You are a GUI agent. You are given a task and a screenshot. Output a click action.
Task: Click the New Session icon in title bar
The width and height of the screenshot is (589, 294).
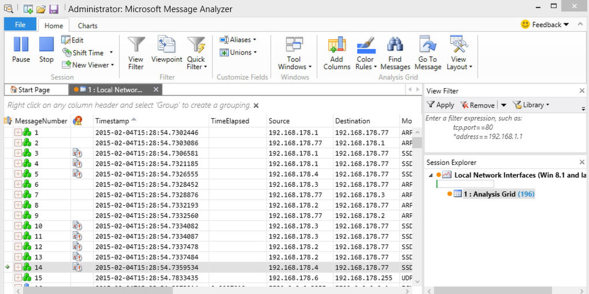[28, 9]
